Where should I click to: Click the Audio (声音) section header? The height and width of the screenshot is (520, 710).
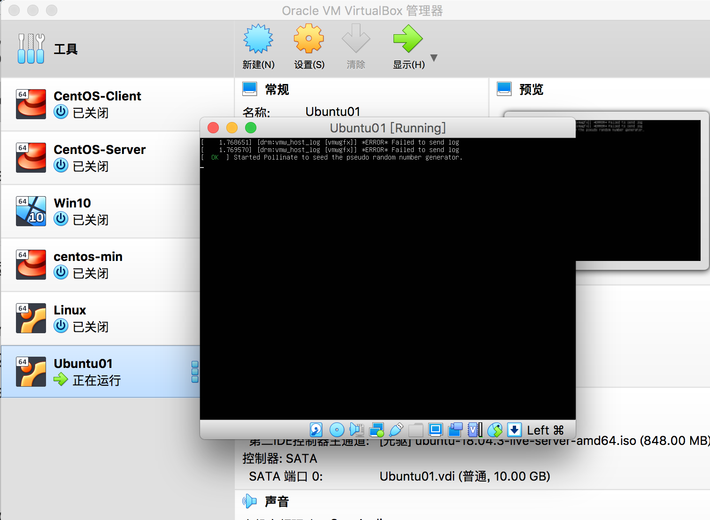click(277, 501)
